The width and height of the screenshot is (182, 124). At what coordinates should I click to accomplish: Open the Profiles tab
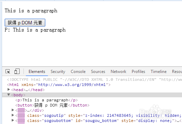(138, 72)
